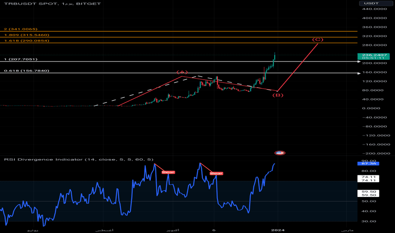The width and height of the screenshot is (395, 233).
Task: Click the يونيو date label on time axis
Action: click(33, 230)
